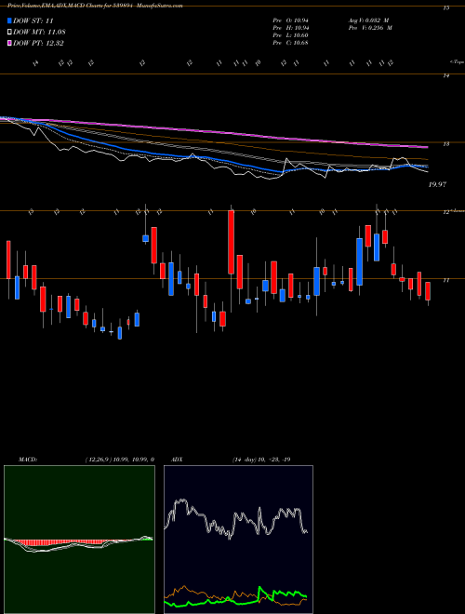Click the MACD (12,26,9) parameter values text
This screenshot has height=614, width=465.
(120, 460)
